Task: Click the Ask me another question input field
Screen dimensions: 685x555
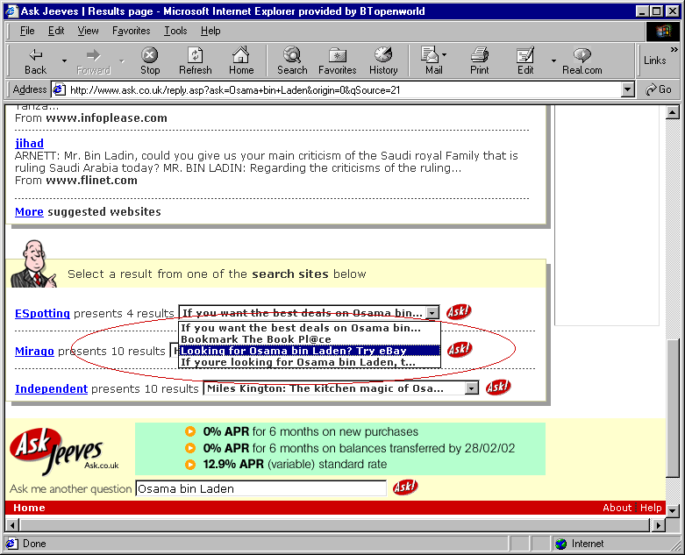Action: [260, 488]
